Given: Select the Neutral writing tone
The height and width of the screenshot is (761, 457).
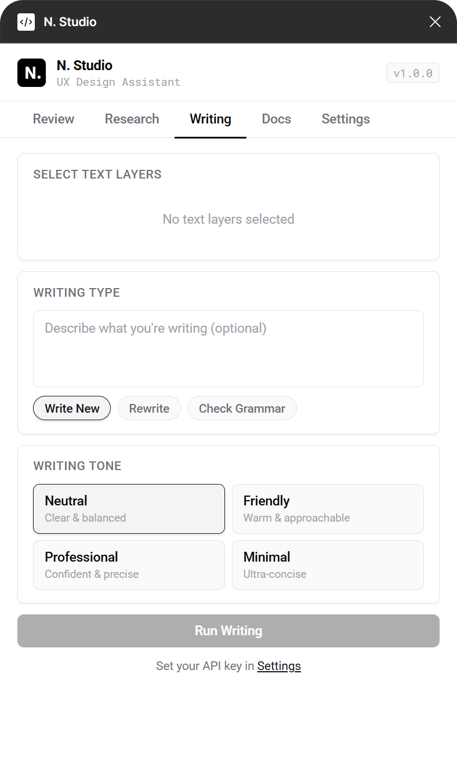Looking at the screenshot, I should 129,508.
